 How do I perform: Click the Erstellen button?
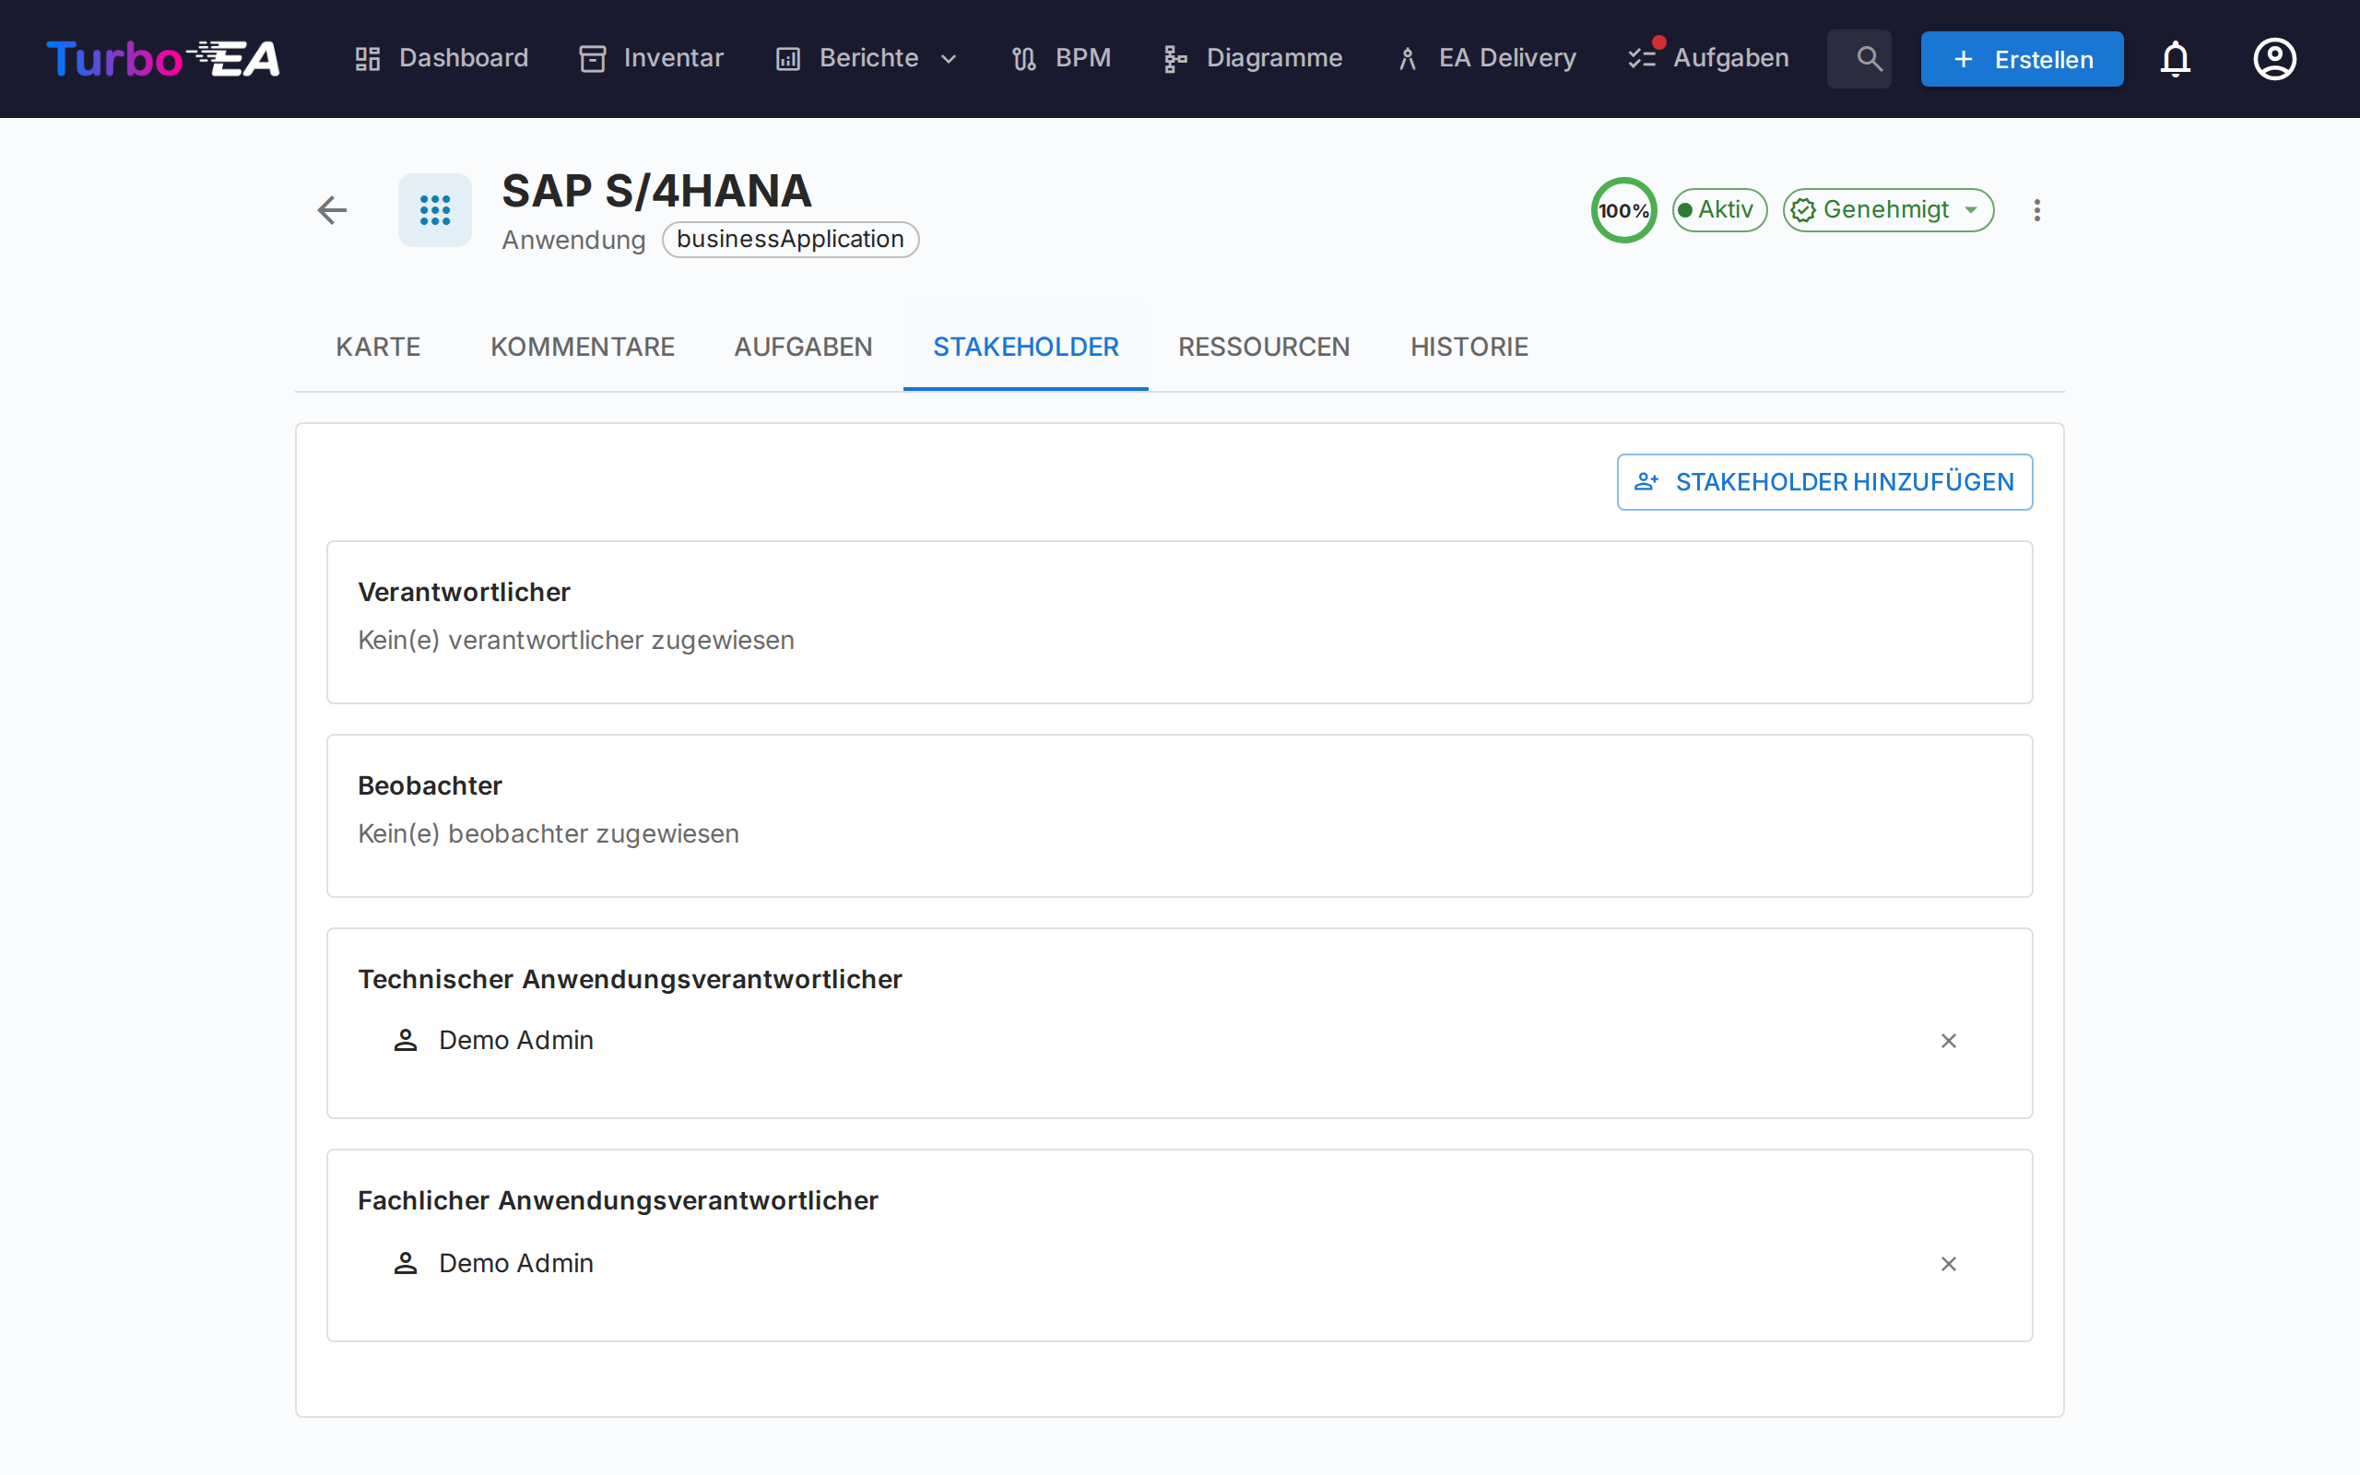[2021, 58]
